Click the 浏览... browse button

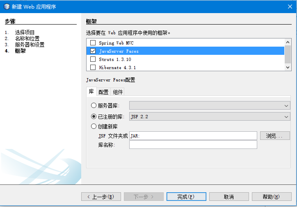(274, 136)
